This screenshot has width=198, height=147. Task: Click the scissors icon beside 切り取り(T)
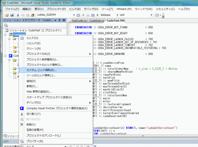(22, 114)
